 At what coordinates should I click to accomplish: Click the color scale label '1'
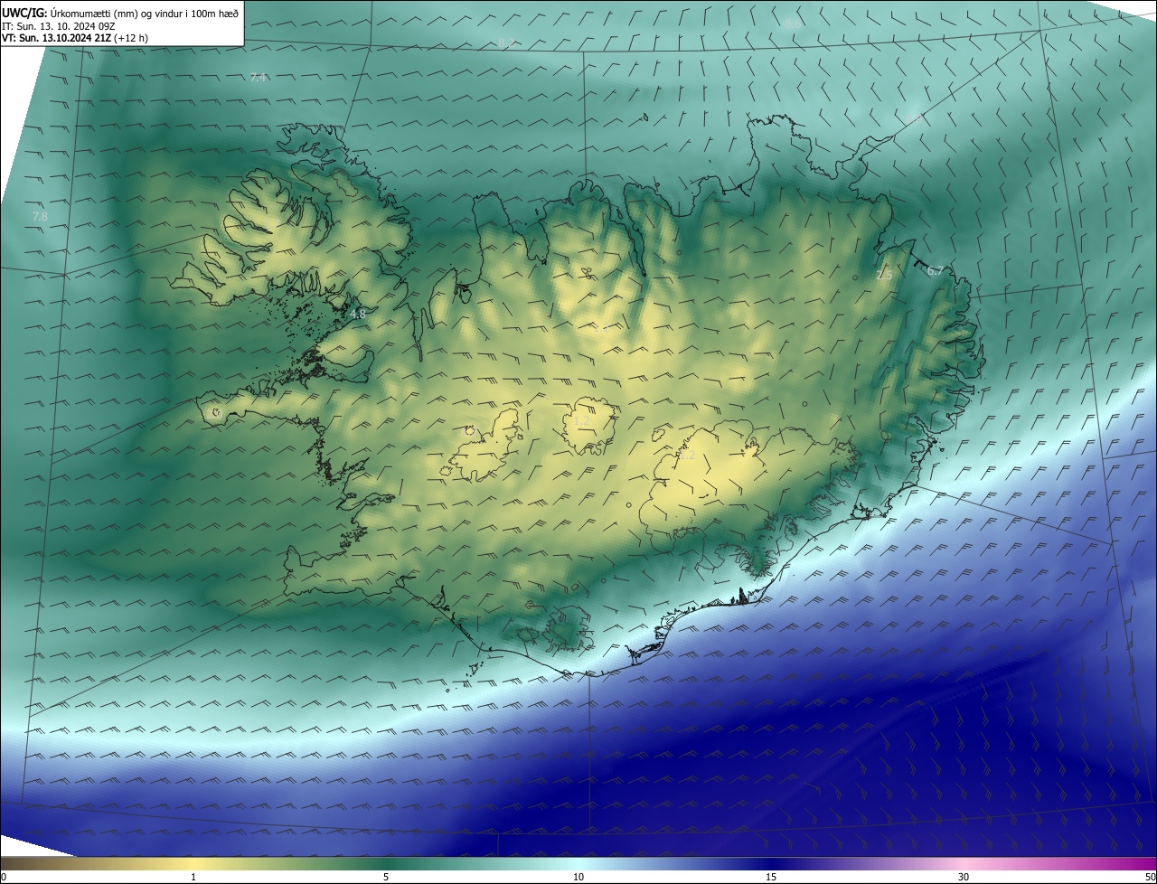click(193, 877)
